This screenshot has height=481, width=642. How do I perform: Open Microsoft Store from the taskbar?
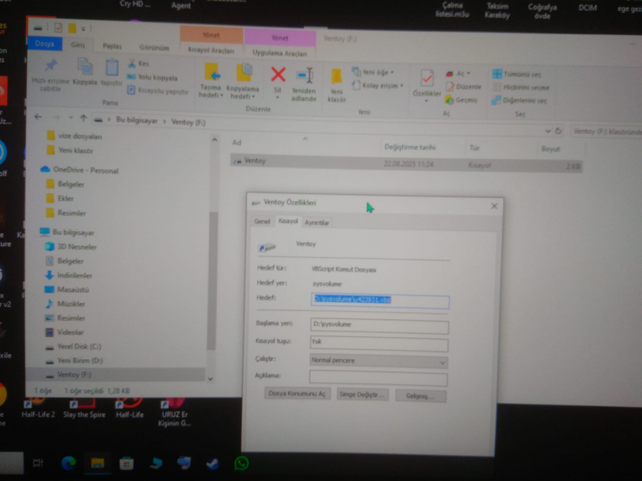tap(126, 464)
